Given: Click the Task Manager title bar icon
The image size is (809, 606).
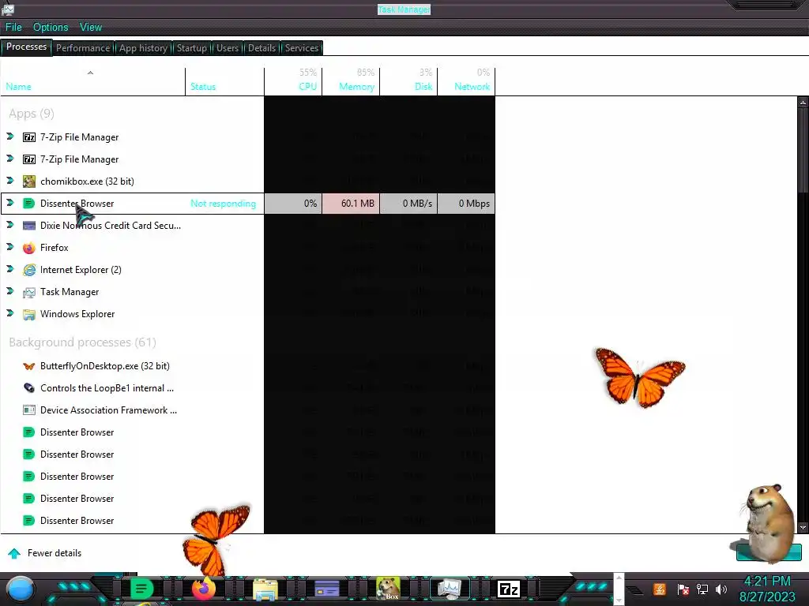Looking at the screenshot, I should pyautogui.click(x=8, y=9).
